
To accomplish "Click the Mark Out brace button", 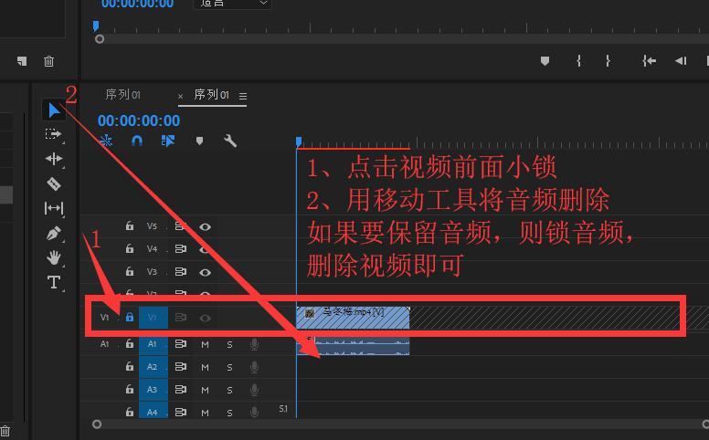I will (x=608, y=61).
